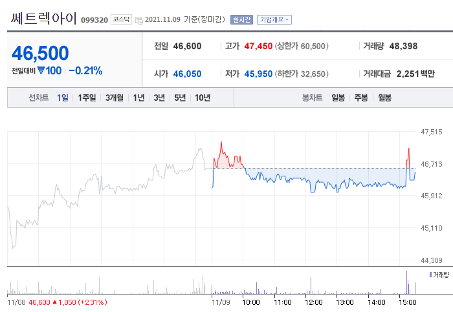Show the 일봉 daily candle chart
This screenshot has width=453, height=312.
point(338,98)
